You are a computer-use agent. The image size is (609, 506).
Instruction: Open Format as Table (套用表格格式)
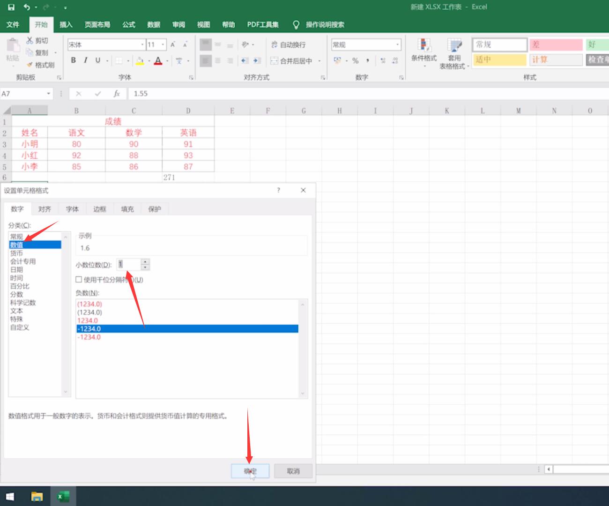(x=454, y=54)
